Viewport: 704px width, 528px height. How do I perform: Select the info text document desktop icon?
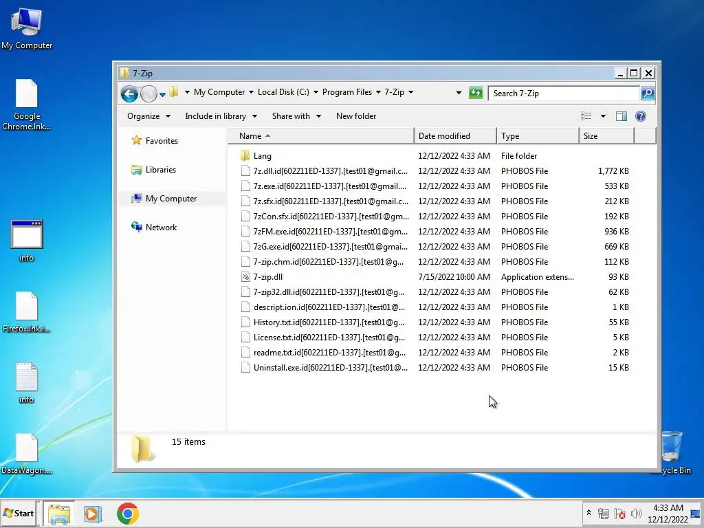coord(27,383)
